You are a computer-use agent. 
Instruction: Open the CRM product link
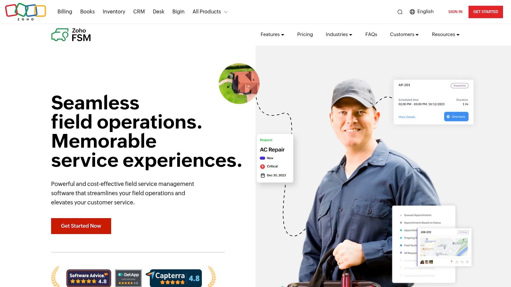[139, 12]
